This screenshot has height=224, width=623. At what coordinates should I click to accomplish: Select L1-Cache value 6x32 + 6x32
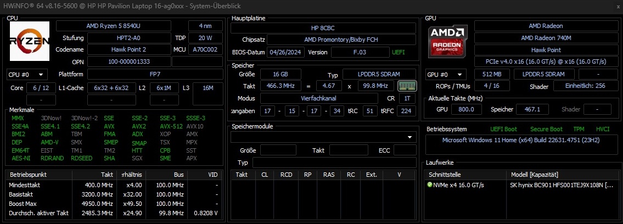[x=111, y=88]
